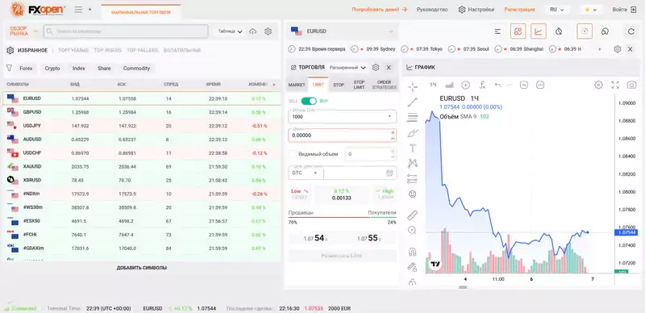645x313 pixels.
Task: Click the 1.07 54 bid price button
Action: coord(315,238)
